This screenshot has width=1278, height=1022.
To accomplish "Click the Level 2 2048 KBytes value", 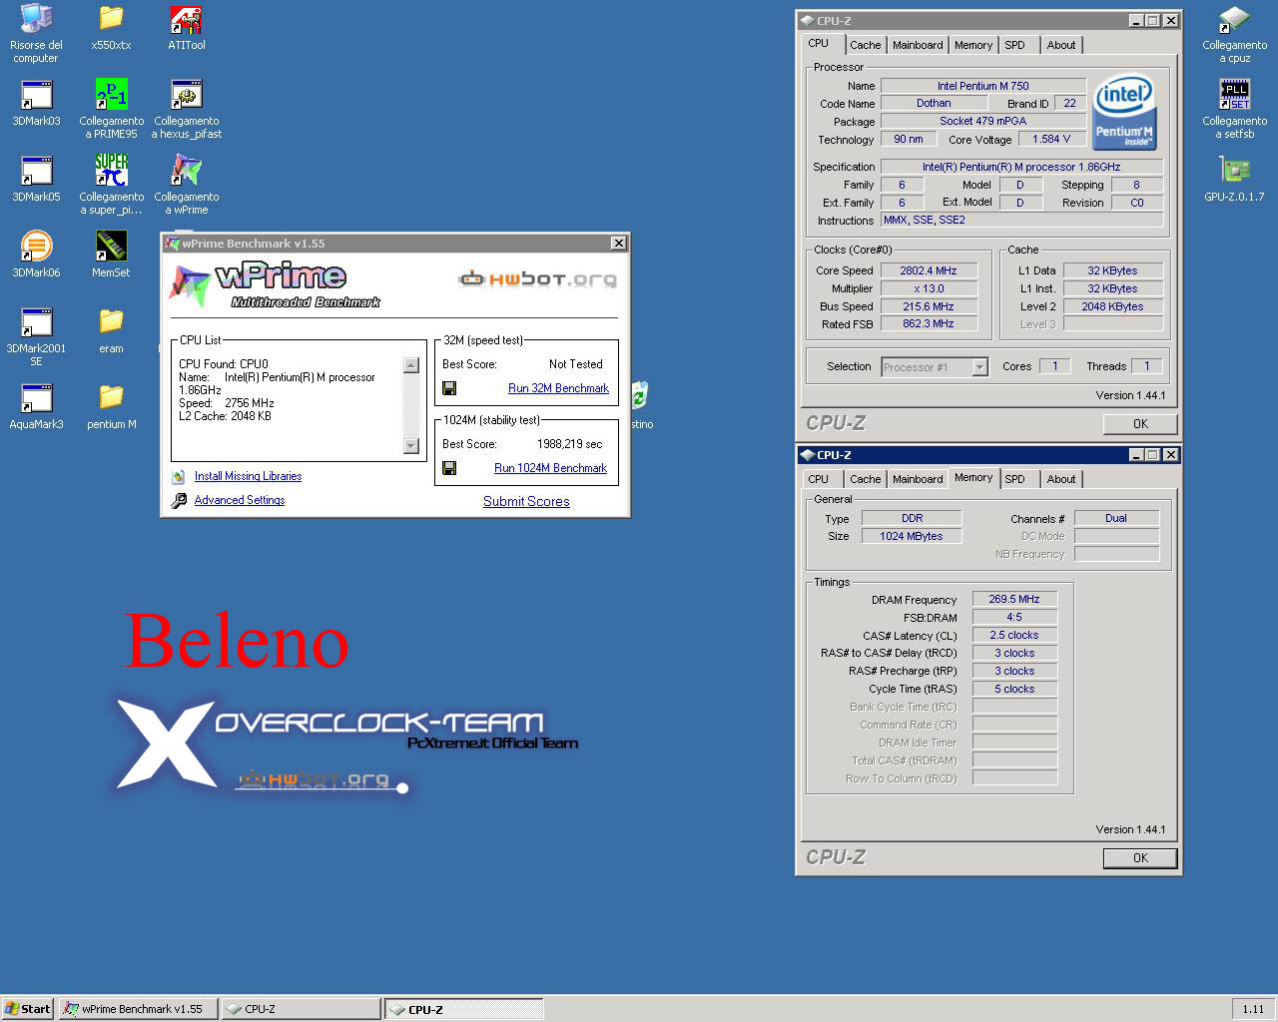I will pos(1112,306).
